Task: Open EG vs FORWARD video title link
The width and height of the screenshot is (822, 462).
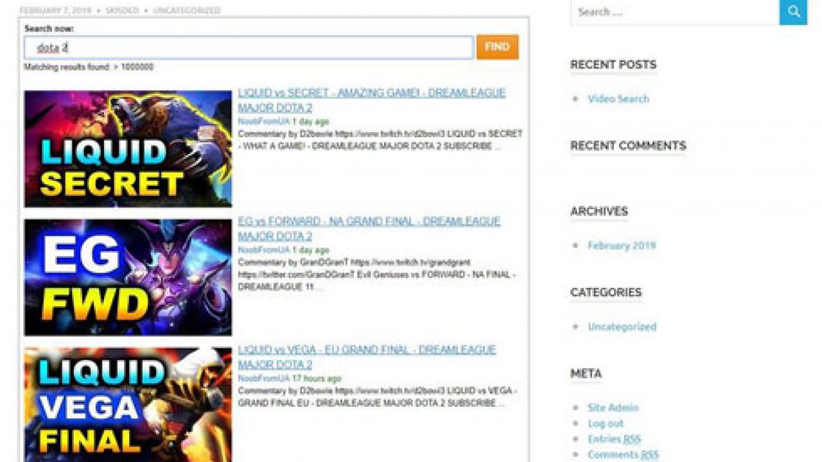Action: [x=369, y=228]
